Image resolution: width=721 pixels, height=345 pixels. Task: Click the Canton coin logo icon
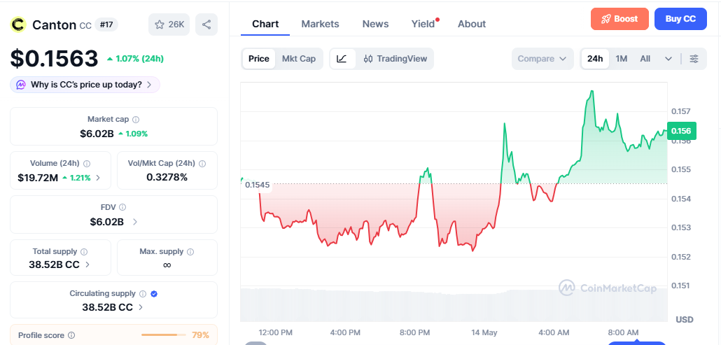[x=19, y=24]
